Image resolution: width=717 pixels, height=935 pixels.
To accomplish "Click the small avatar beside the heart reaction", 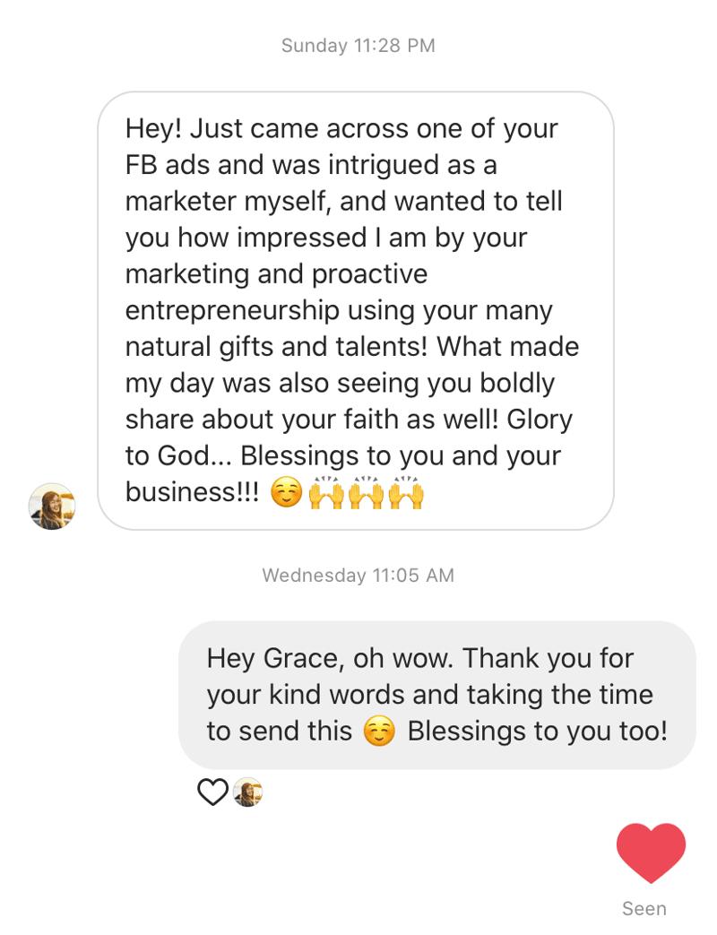I will click(x=247, y=792).
